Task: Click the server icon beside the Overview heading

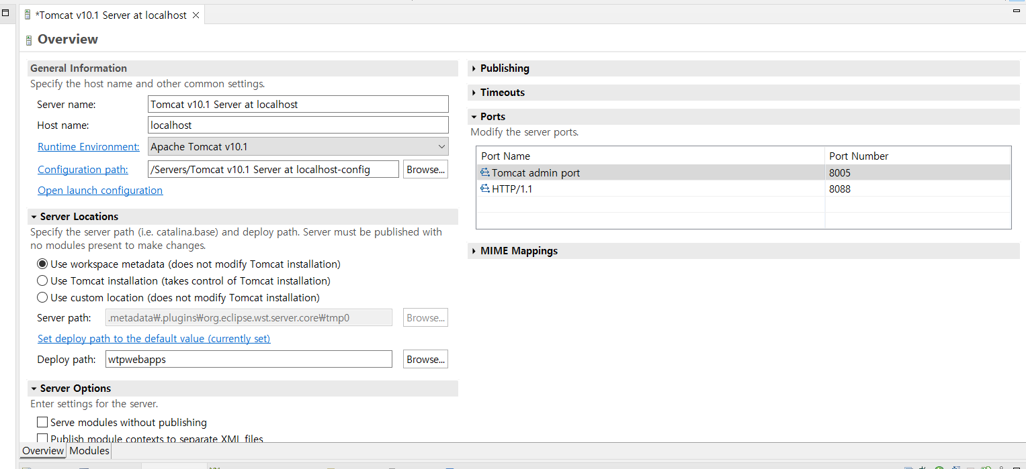Action: coord(29,40)
